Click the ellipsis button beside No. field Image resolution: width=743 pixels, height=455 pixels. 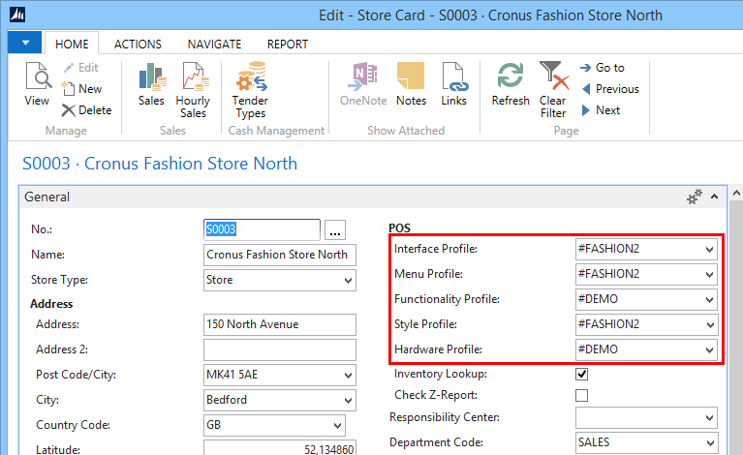tap(335, 230)
